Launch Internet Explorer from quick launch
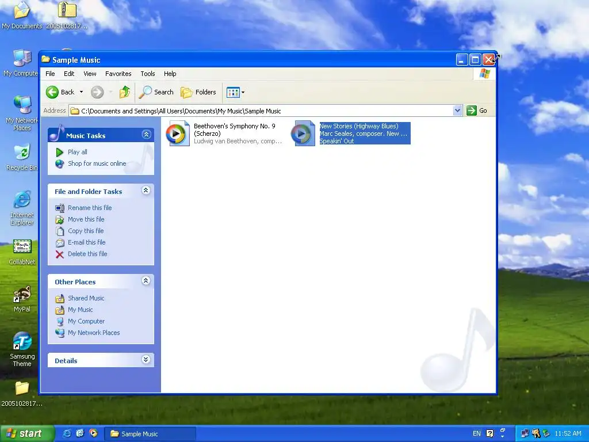The height and width of the screenshot is (442, 589). 67,434
